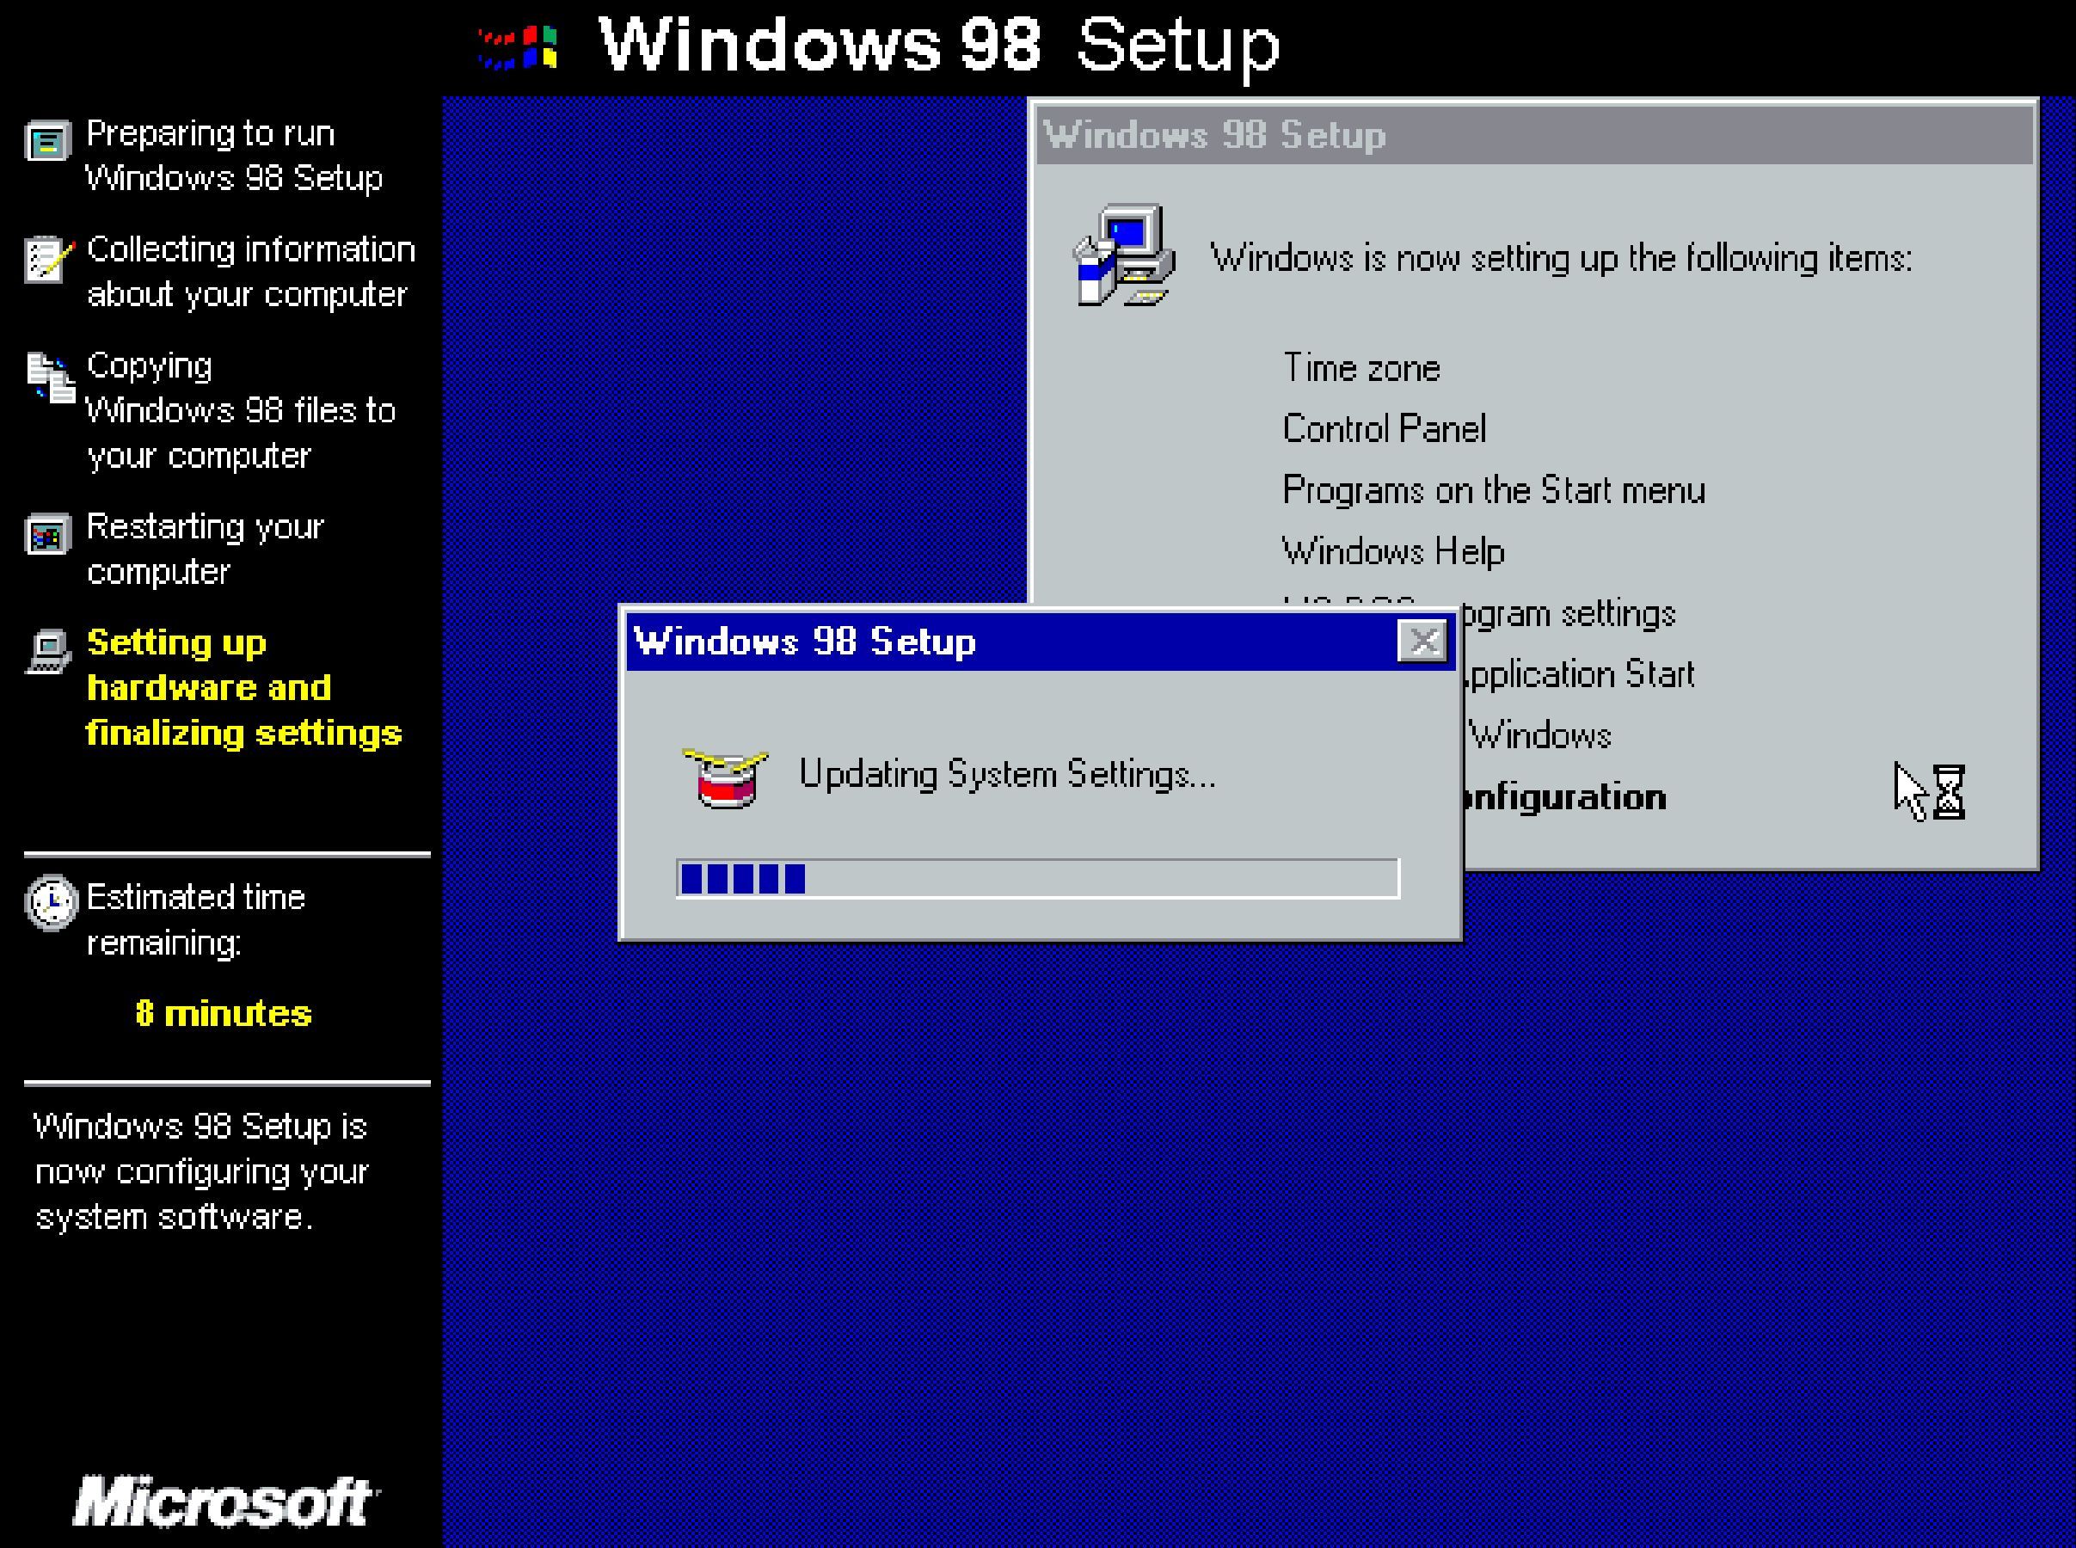Click the Preparing to run Setup icon

tap(46, 142)
